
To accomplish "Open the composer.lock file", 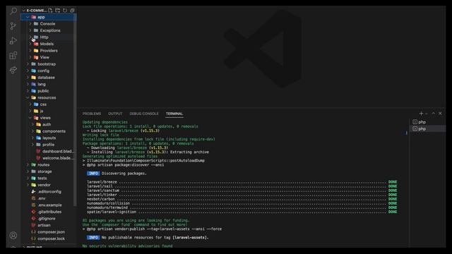I will click(x=51, y=238).
